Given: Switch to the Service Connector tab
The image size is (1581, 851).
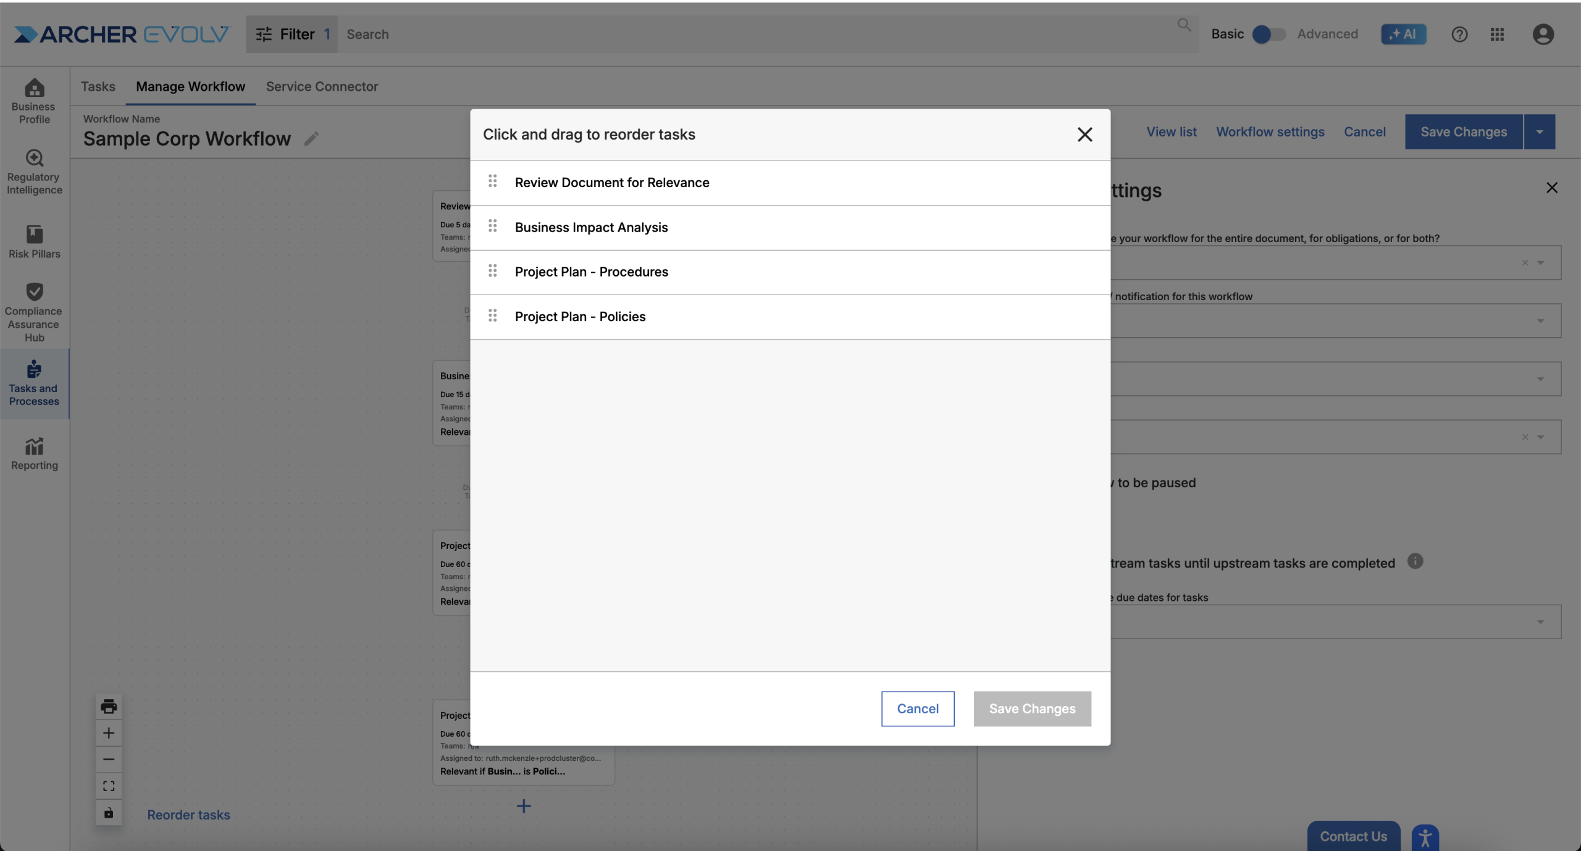Looking at the screenshot, I should pyautogui.click(x=322, y=86).
